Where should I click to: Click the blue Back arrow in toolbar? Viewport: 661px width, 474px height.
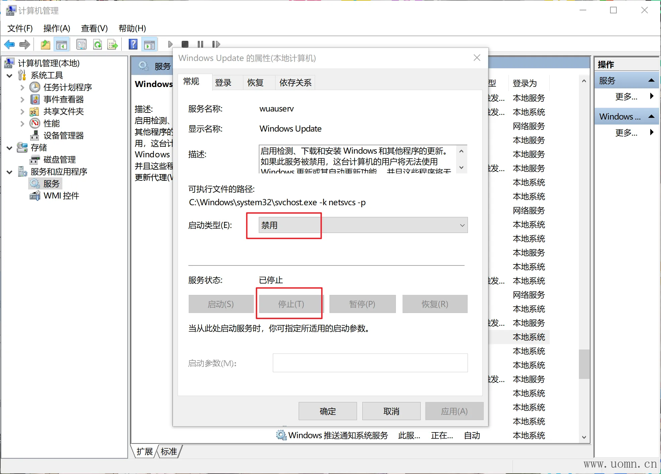(9, 44)
